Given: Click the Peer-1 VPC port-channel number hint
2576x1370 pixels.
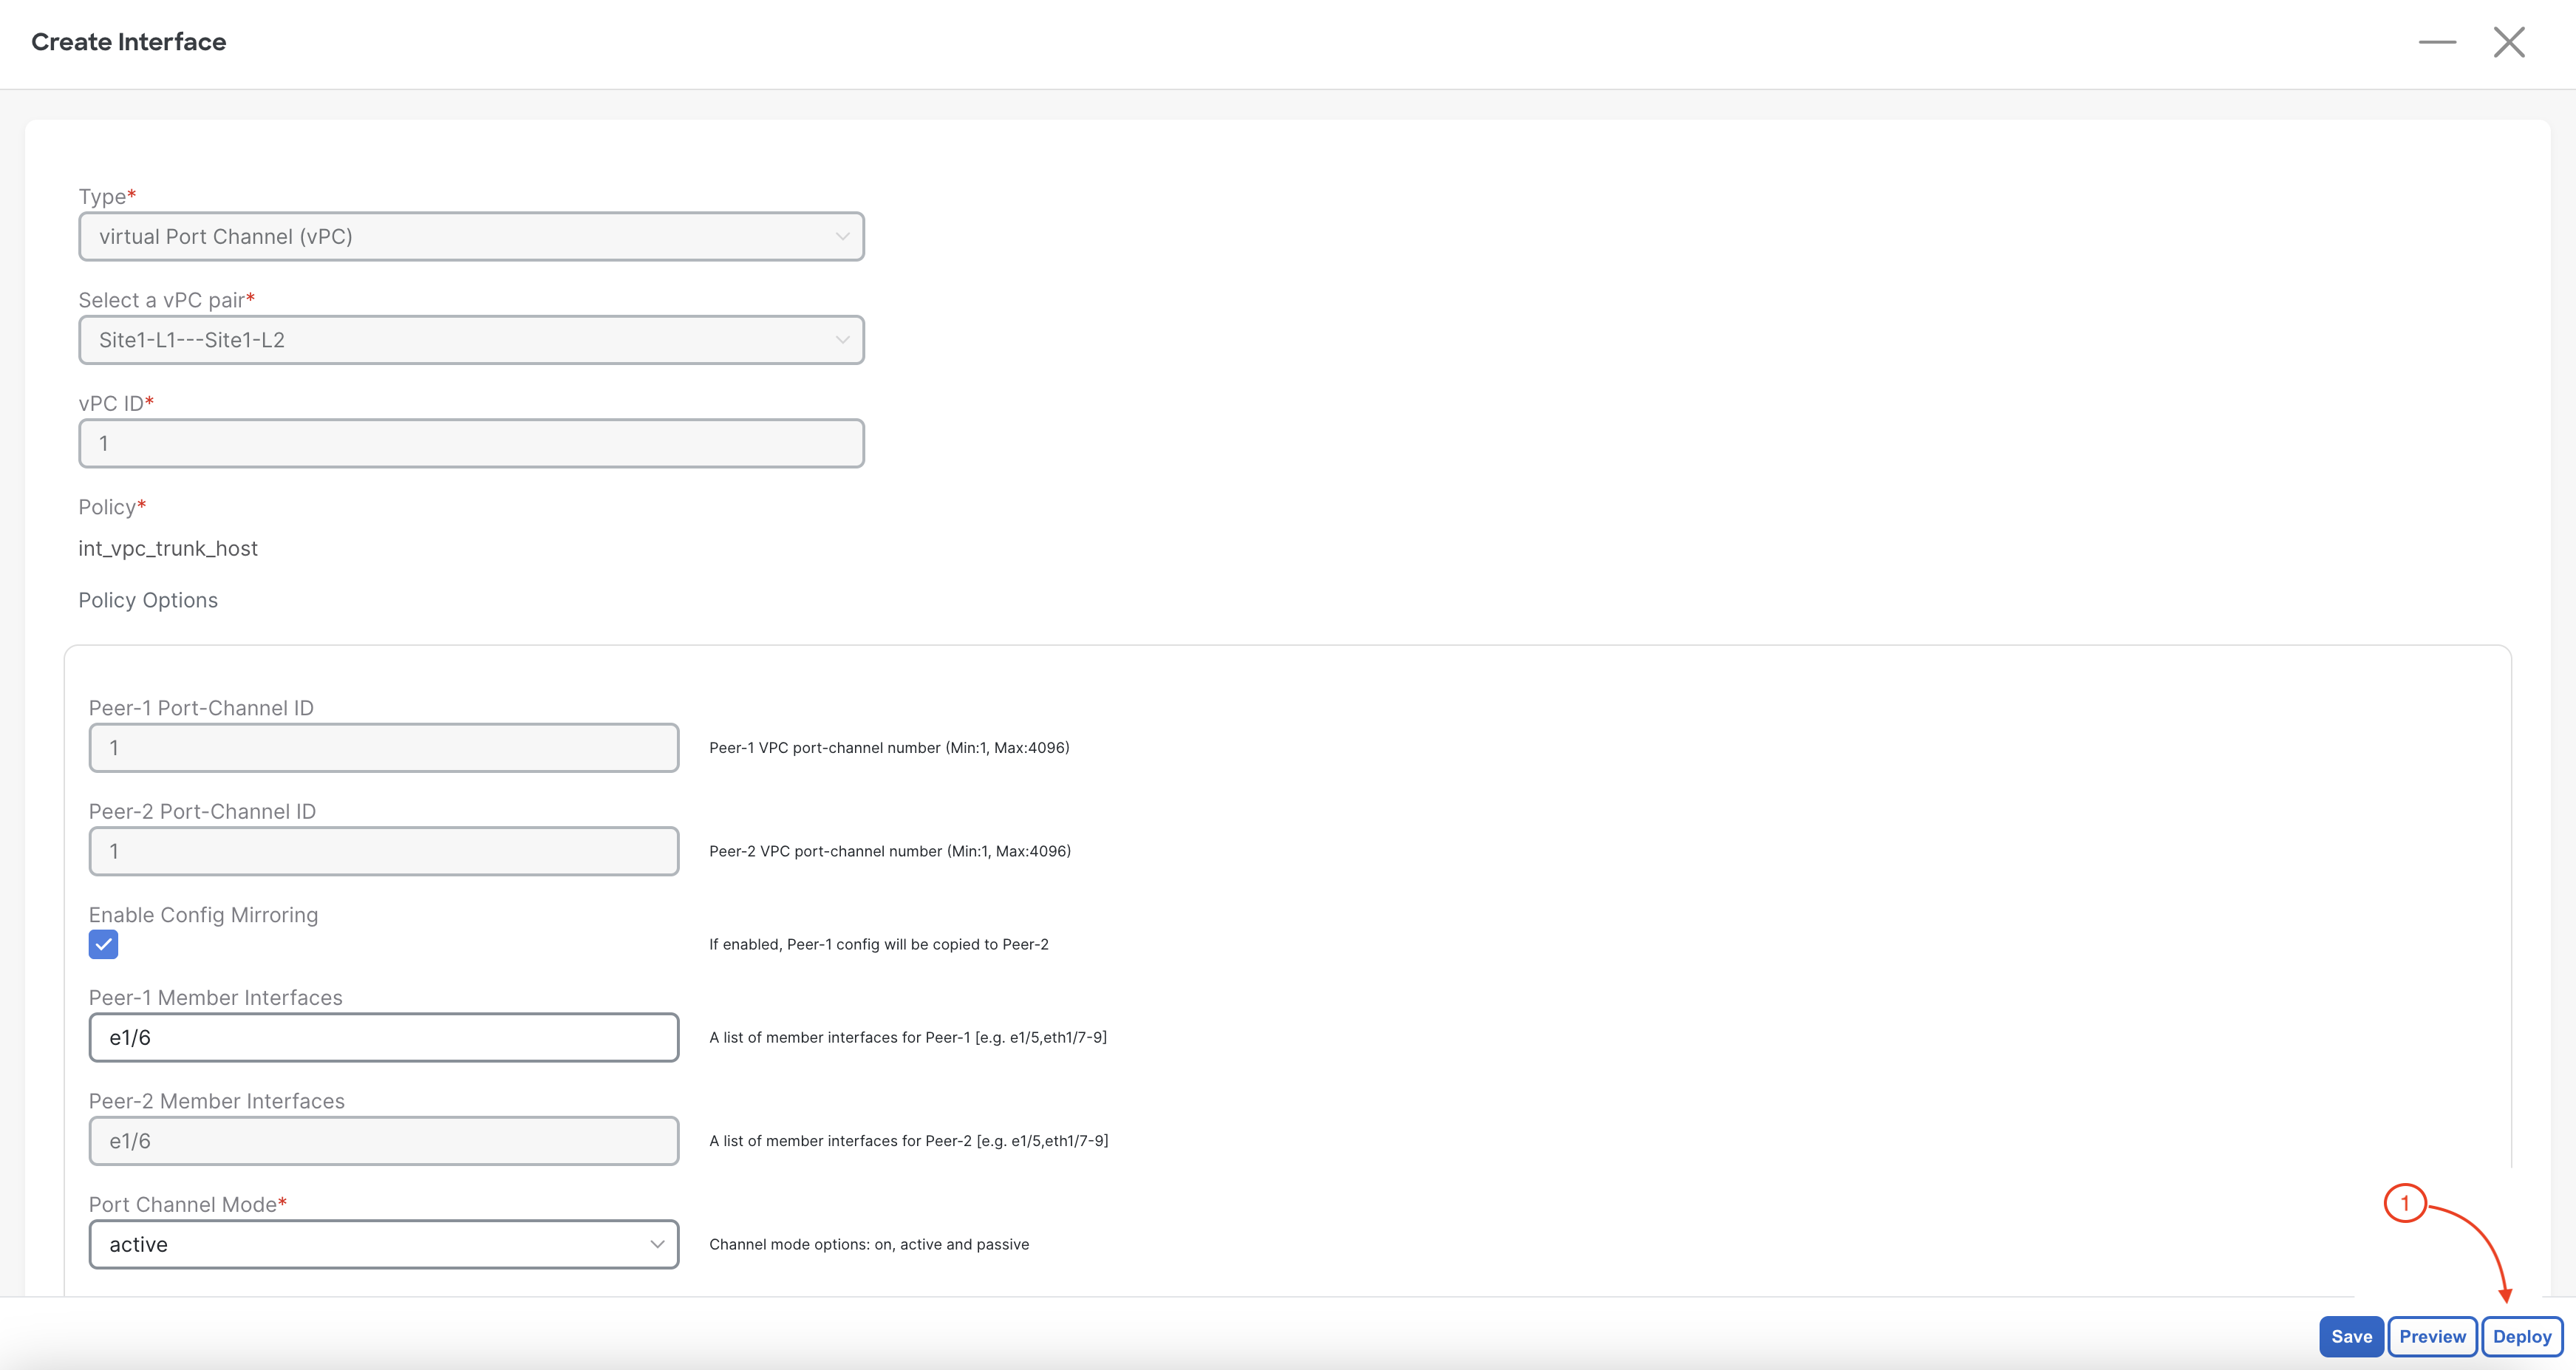Looking at the screenshot, I should tap(889, 747).
